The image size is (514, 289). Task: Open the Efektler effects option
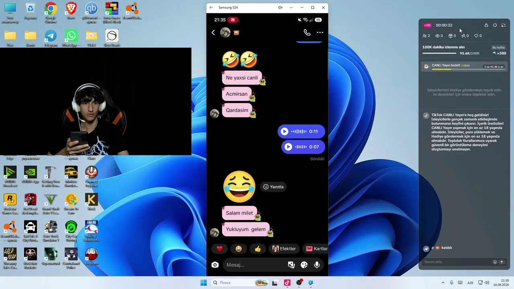coord(284,249)
